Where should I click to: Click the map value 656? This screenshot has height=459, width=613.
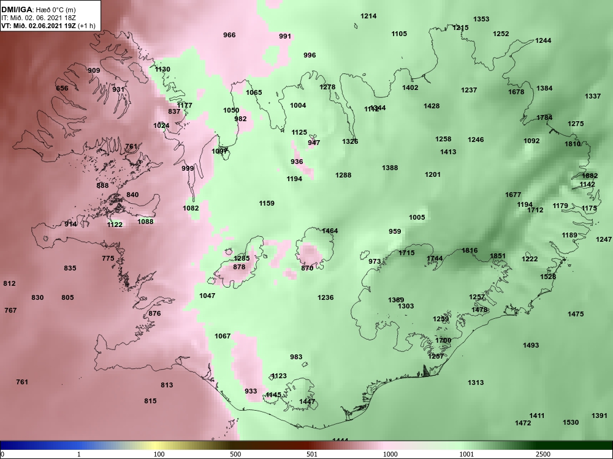coord(62,88)
